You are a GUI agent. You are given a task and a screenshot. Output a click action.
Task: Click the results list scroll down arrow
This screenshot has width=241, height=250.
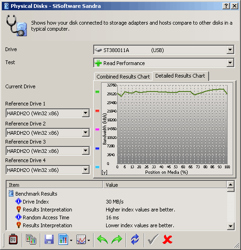(230, 226)
